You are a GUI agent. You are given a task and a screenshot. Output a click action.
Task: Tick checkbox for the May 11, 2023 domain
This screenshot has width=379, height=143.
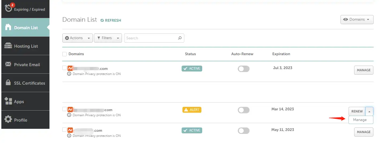pos(64,130)
